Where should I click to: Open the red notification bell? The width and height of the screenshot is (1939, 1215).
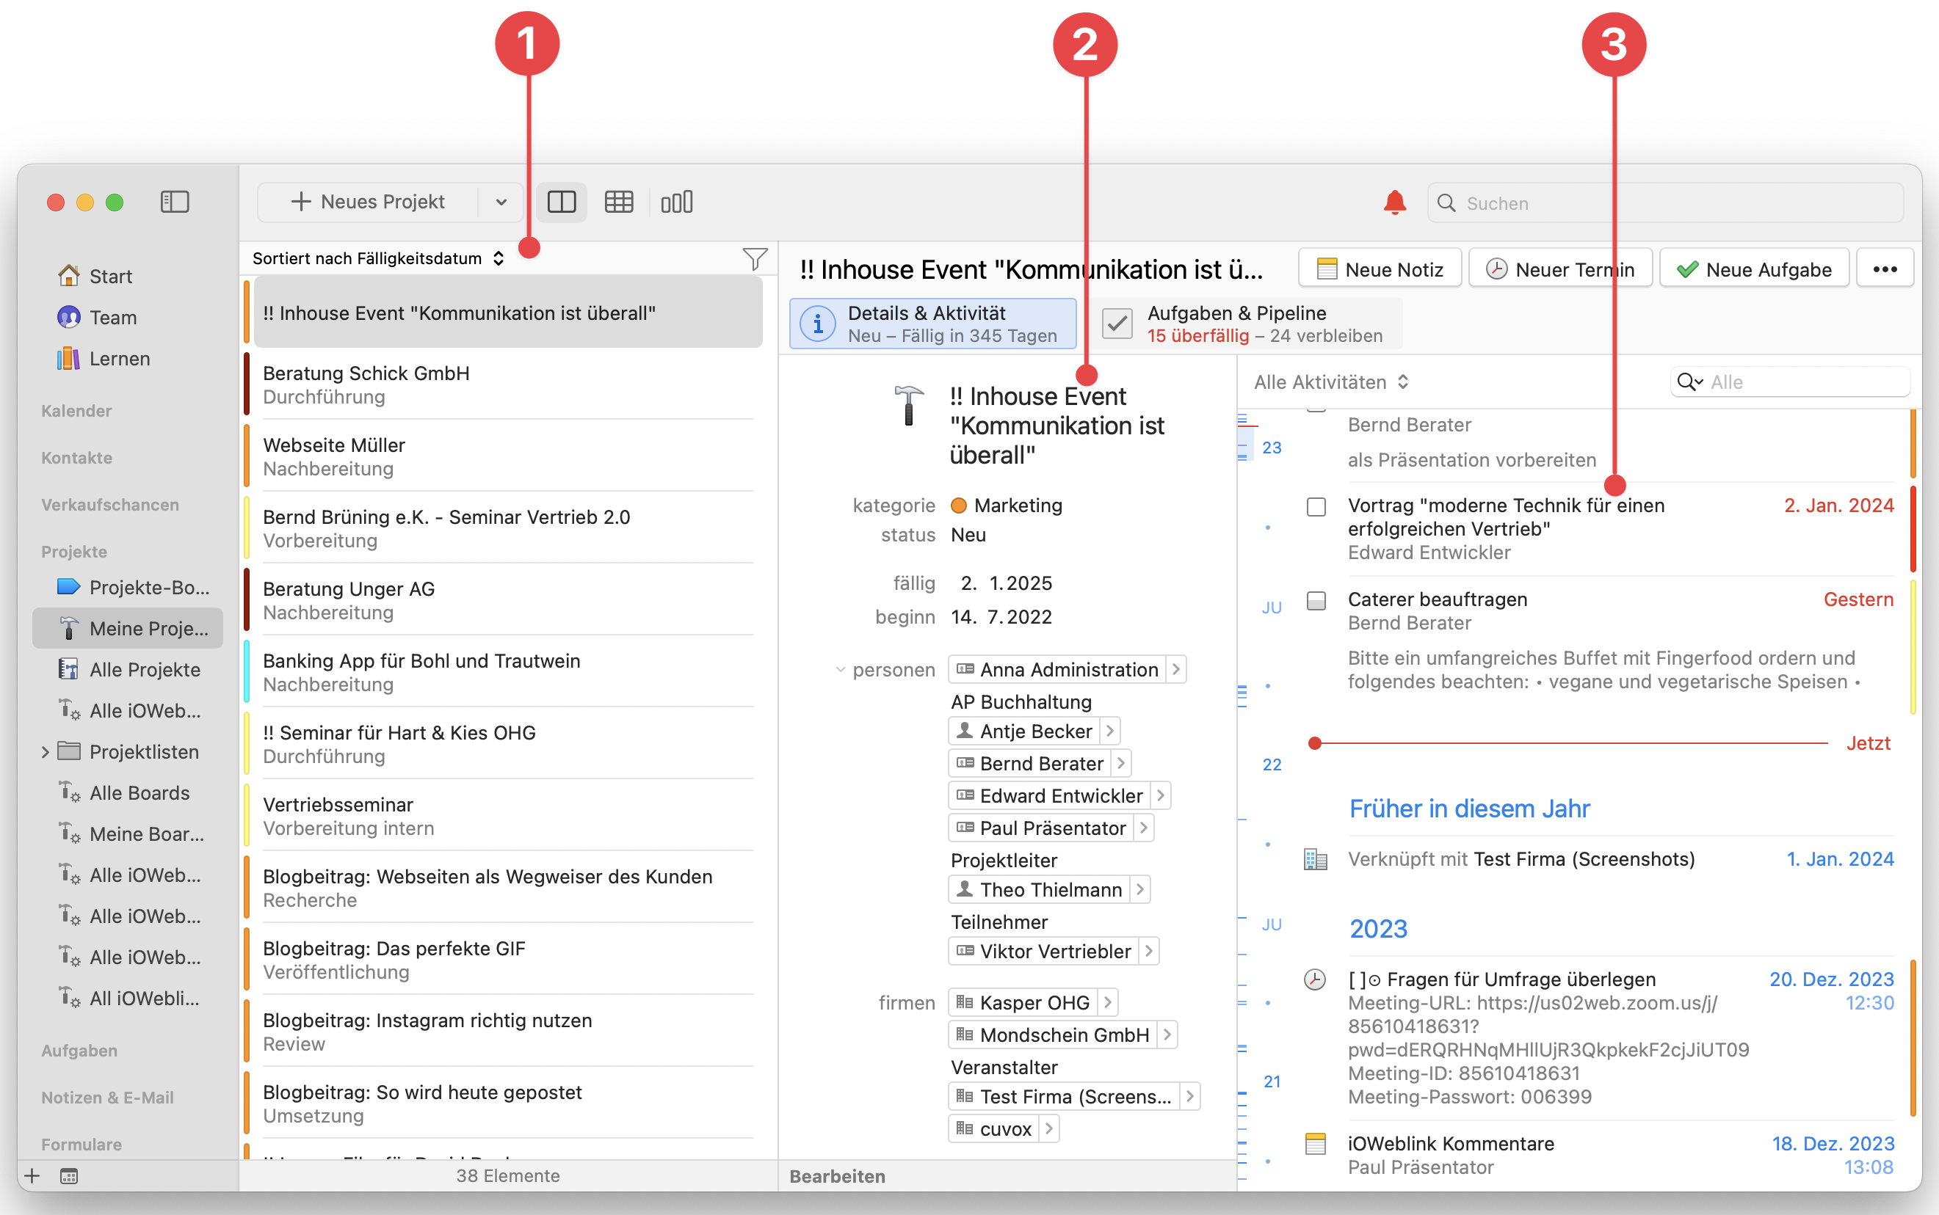point(1395,202)
